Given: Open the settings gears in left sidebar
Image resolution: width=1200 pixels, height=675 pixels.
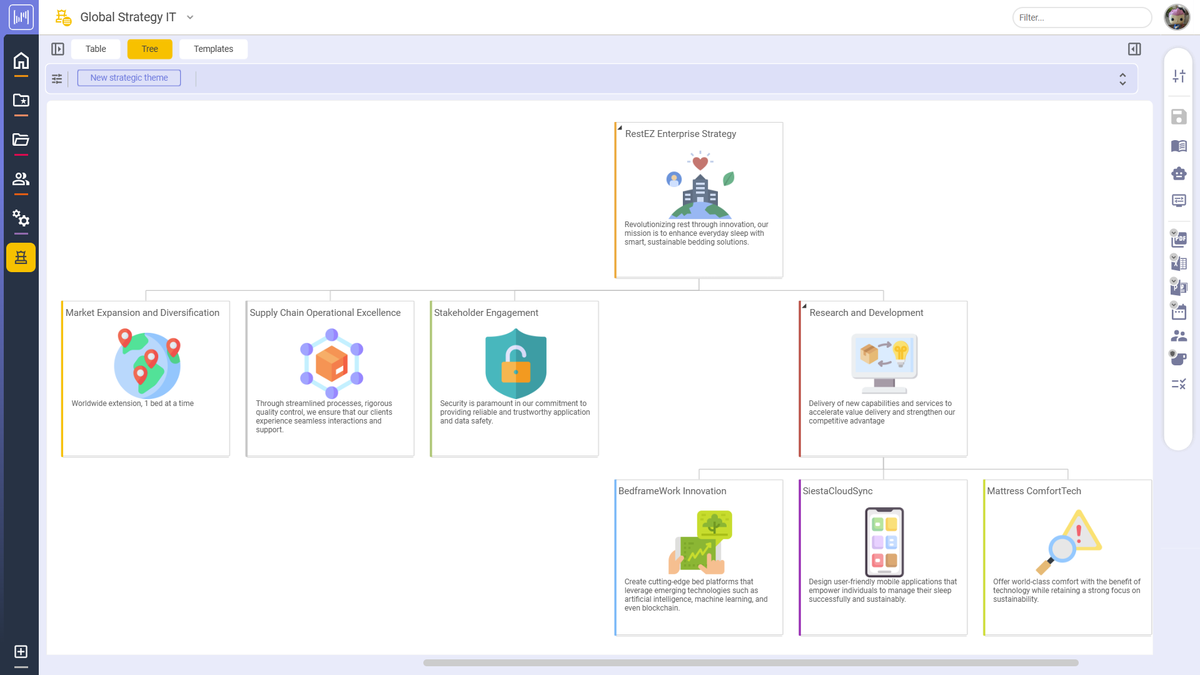Looking at the screenshot, I should click(21, 218).
